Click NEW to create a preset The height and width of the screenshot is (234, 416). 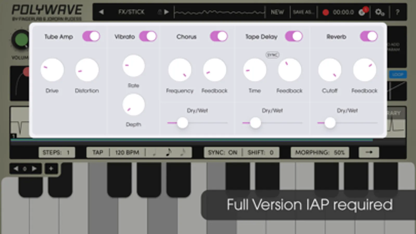pyautogui.click(x=277, y=12)
